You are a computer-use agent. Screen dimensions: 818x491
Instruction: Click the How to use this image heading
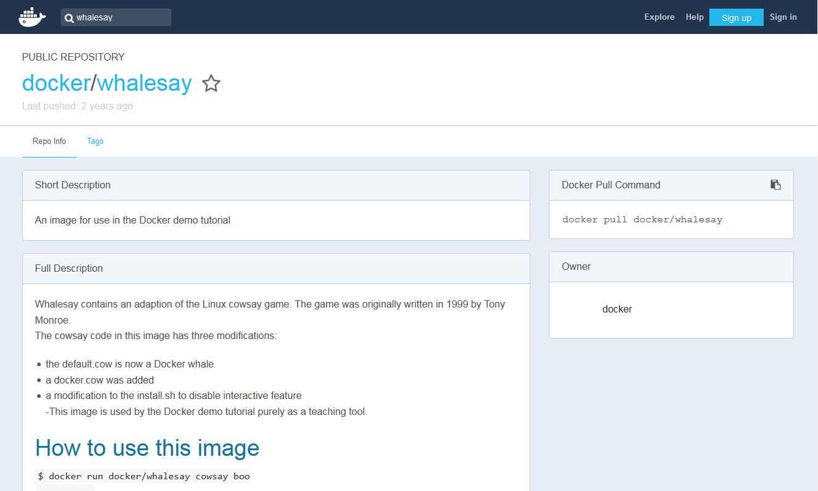147,448
